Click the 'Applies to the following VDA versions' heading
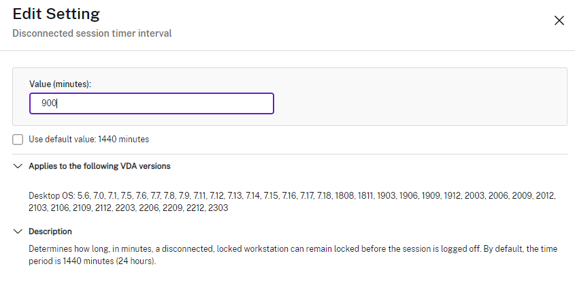 (x=99, y=166)
